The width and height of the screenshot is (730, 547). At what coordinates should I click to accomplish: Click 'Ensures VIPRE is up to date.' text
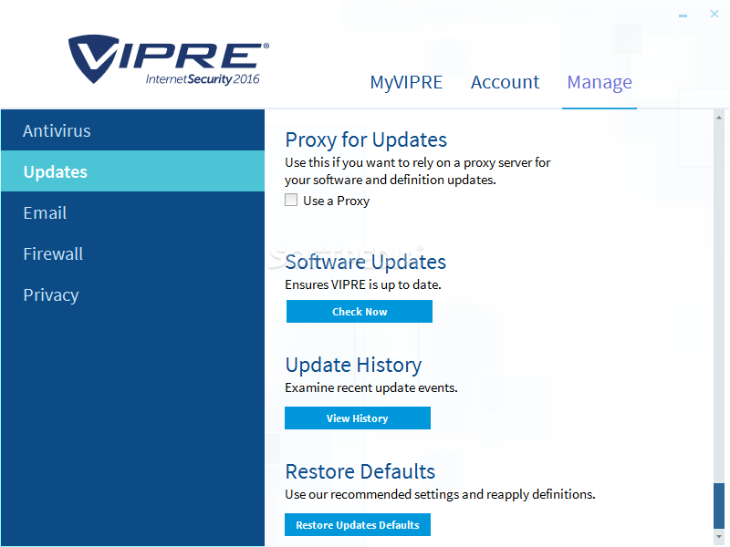click(x=362, y=284)
